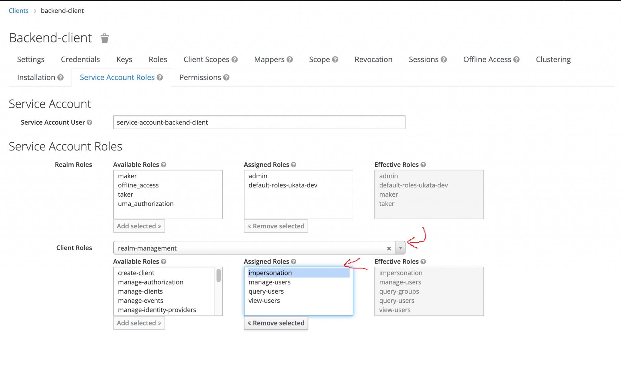This screenshot has width=621, height=367.
Task: Select impersonation in Assigned Roles list
Action: pos(270,273)
